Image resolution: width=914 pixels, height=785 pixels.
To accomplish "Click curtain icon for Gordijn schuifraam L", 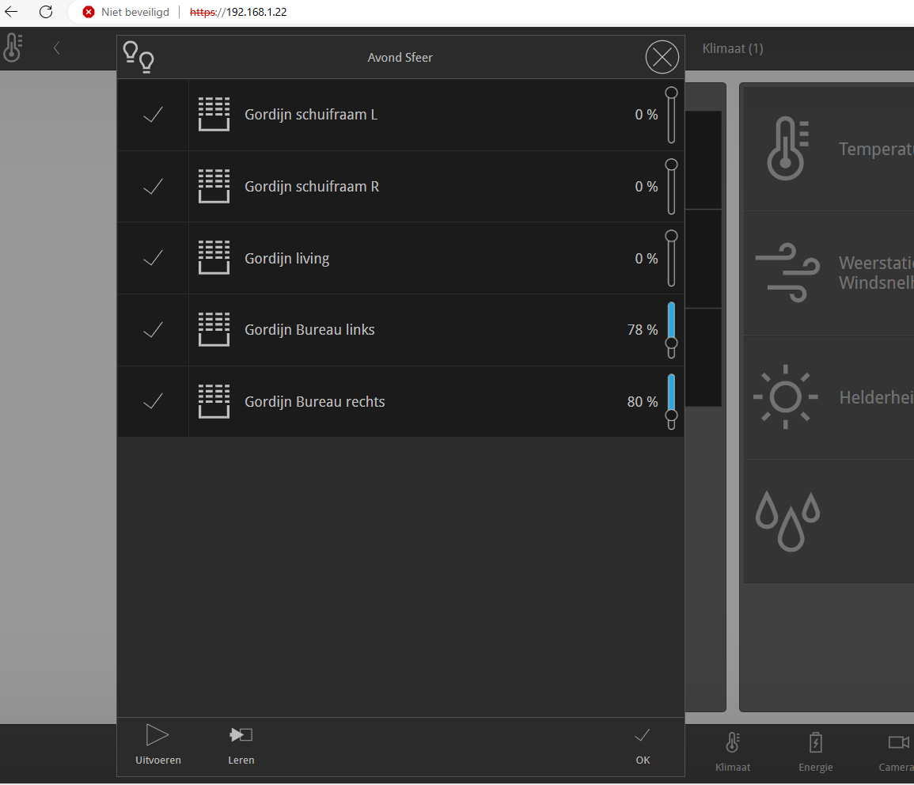I will [214, 115].
